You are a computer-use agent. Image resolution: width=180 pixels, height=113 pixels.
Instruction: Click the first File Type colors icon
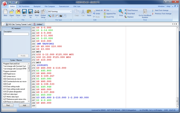point(49,16)
